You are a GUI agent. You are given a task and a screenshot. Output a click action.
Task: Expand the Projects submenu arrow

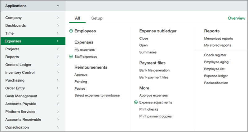click(58, 49)
